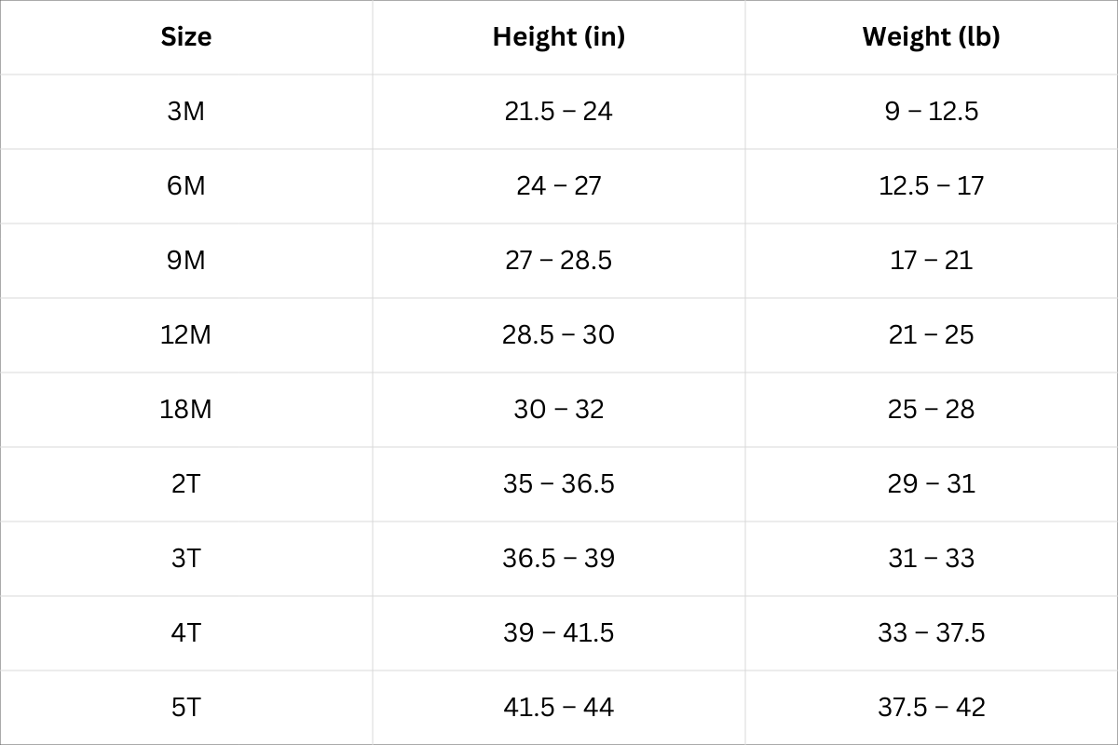Screen dimensions: 1118x745
Task: Click the height cell reading 27 – 28.5
Action: pyautogui.click(x=558, y=261)
